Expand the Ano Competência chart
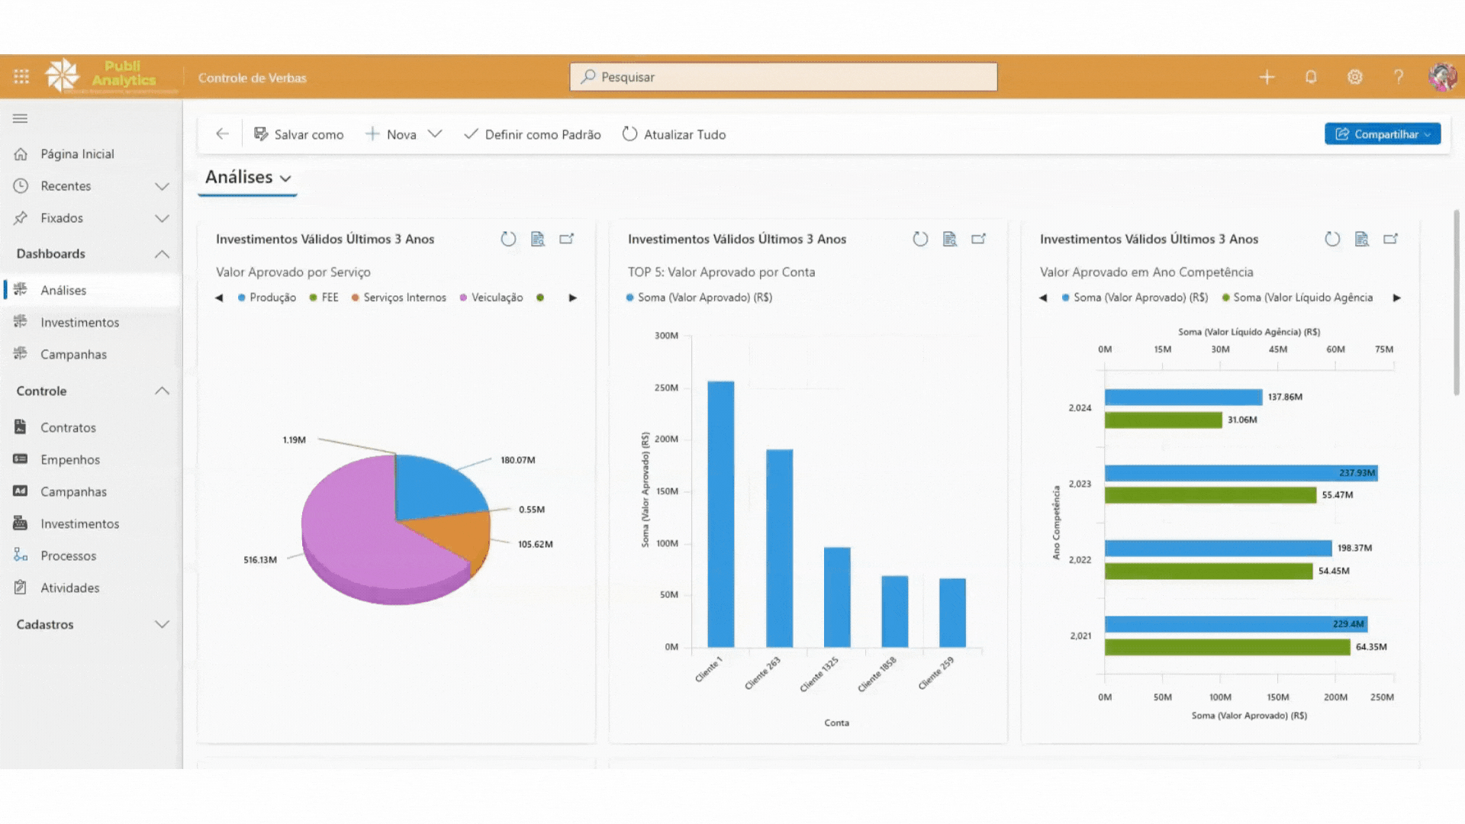This screenshot has height=824, width=1465. pos(1391,239)
